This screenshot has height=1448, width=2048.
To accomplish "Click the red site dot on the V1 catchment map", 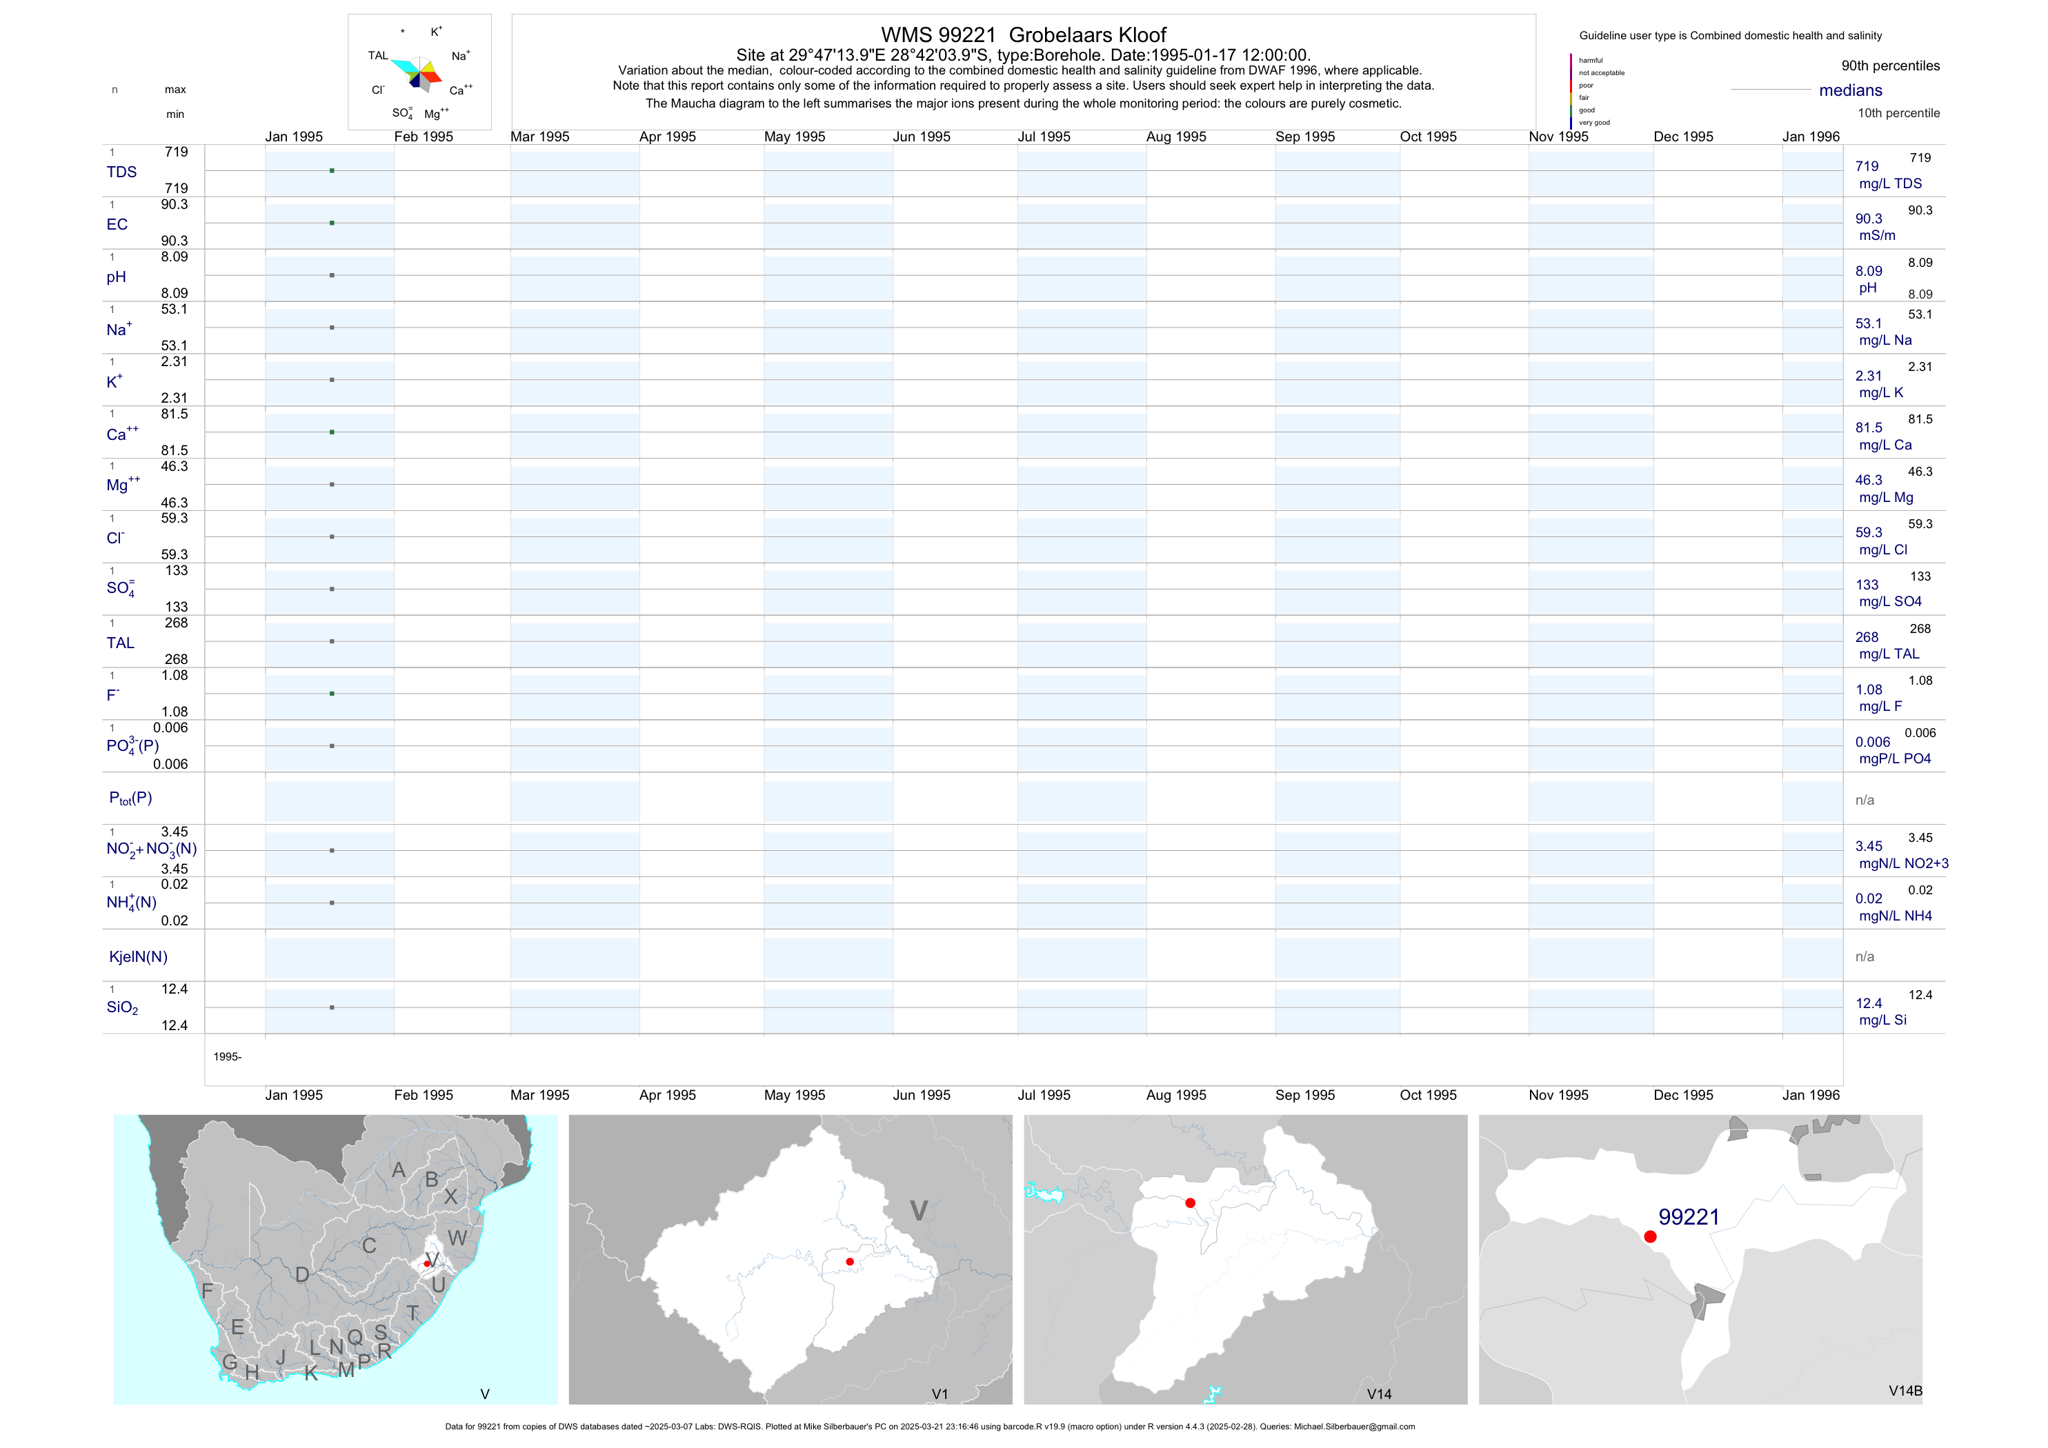I will click(849, 1262).
